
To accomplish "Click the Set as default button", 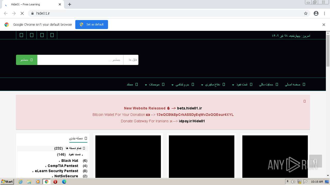I will point(92,24).
